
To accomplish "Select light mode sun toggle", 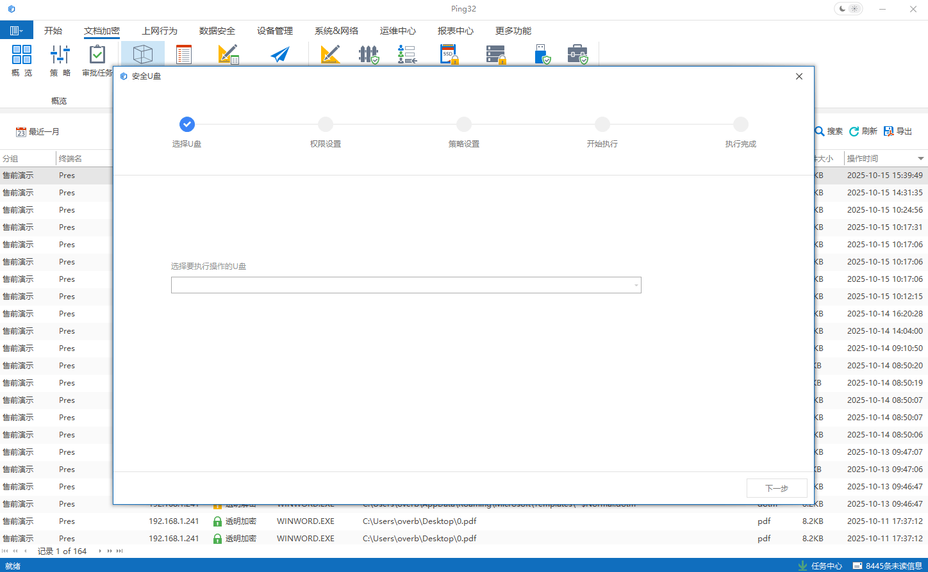I will click(x=855, y=9).
